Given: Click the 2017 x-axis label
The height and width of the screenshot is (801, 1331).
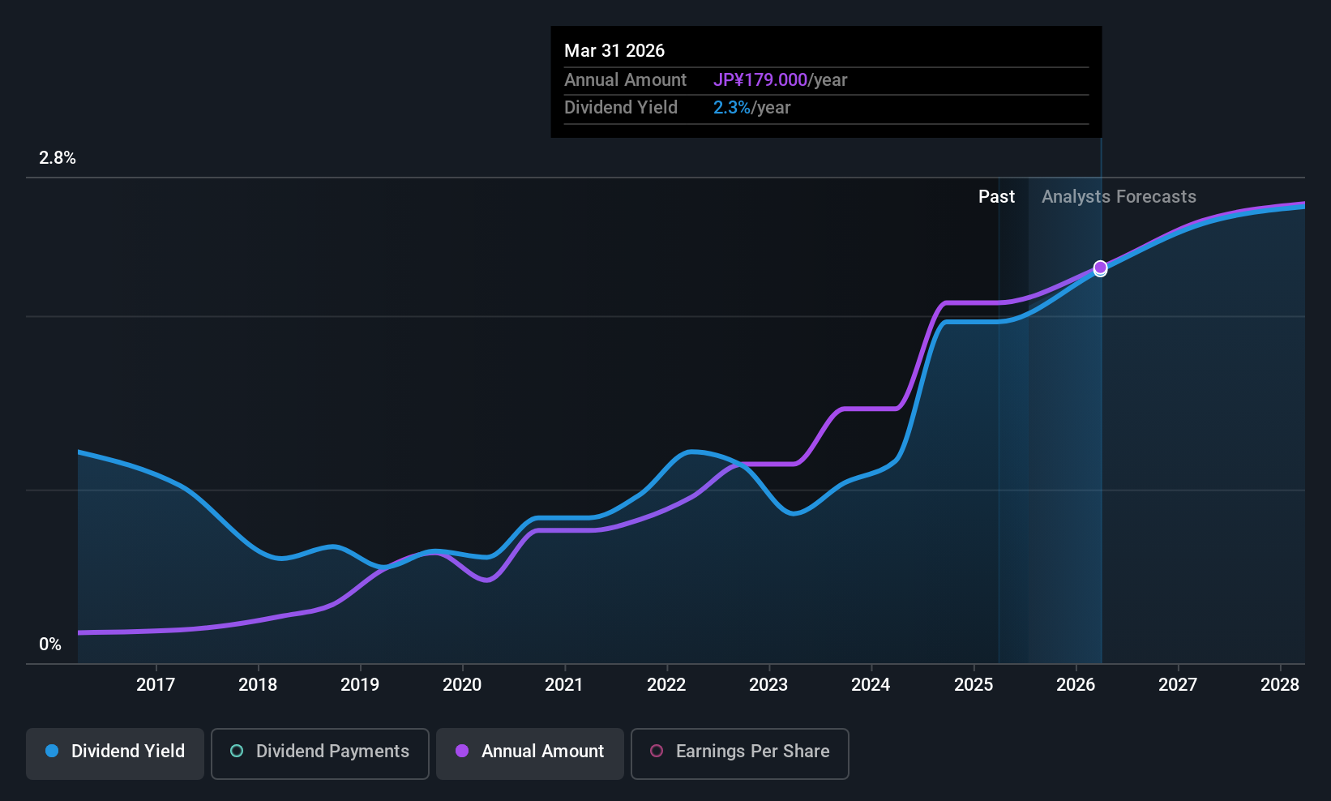Looking at the screenshot, I should [156, 685].
